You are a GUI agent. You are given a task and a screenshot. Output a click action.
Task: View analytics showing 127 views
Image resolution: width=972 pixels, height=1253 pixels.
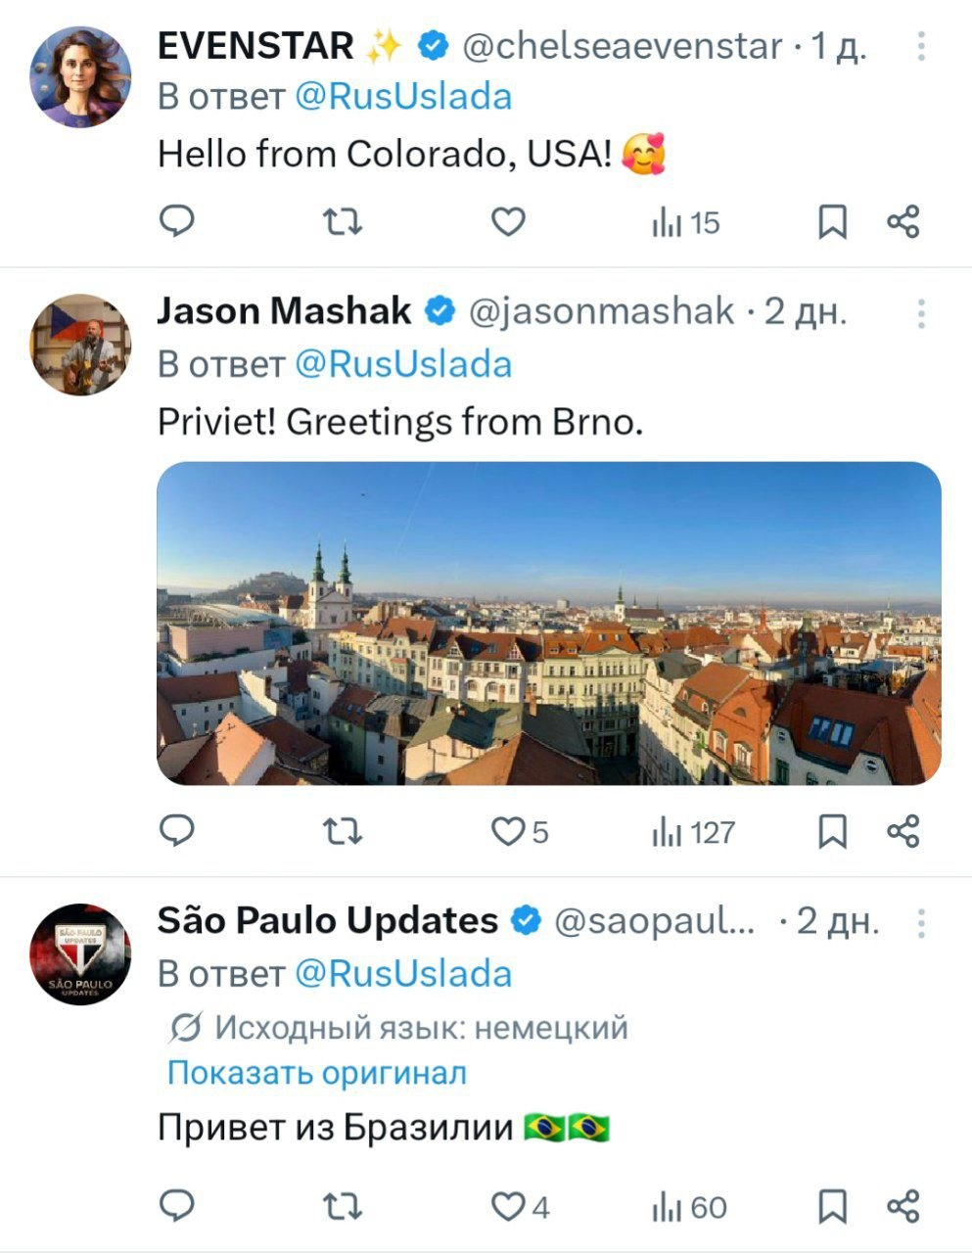pos(693,832)
